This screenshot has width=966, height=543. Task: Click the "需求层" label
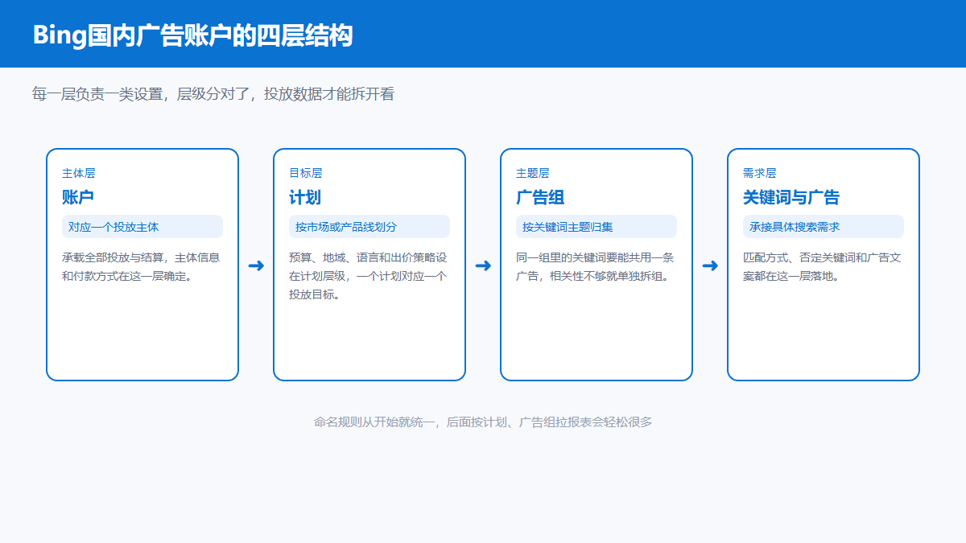760,173
